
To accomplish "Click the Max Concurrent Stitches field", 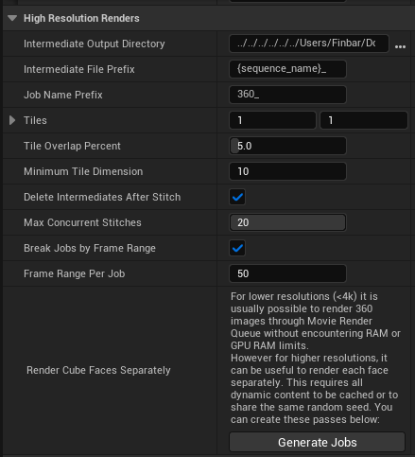I will 287,222.
